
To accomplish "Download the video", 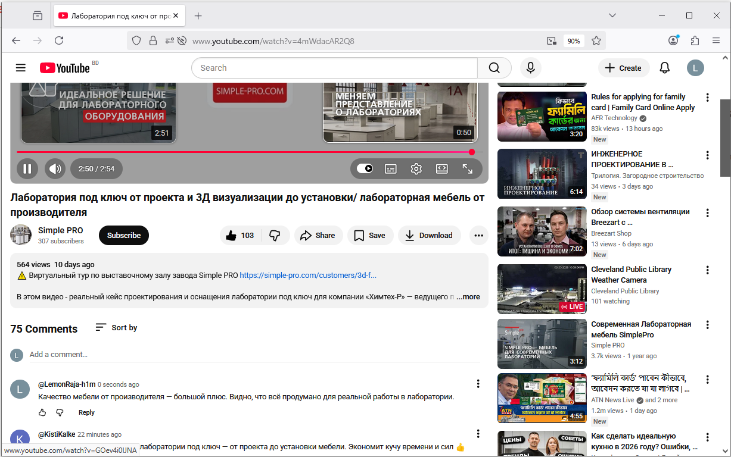I will (429, 236).
